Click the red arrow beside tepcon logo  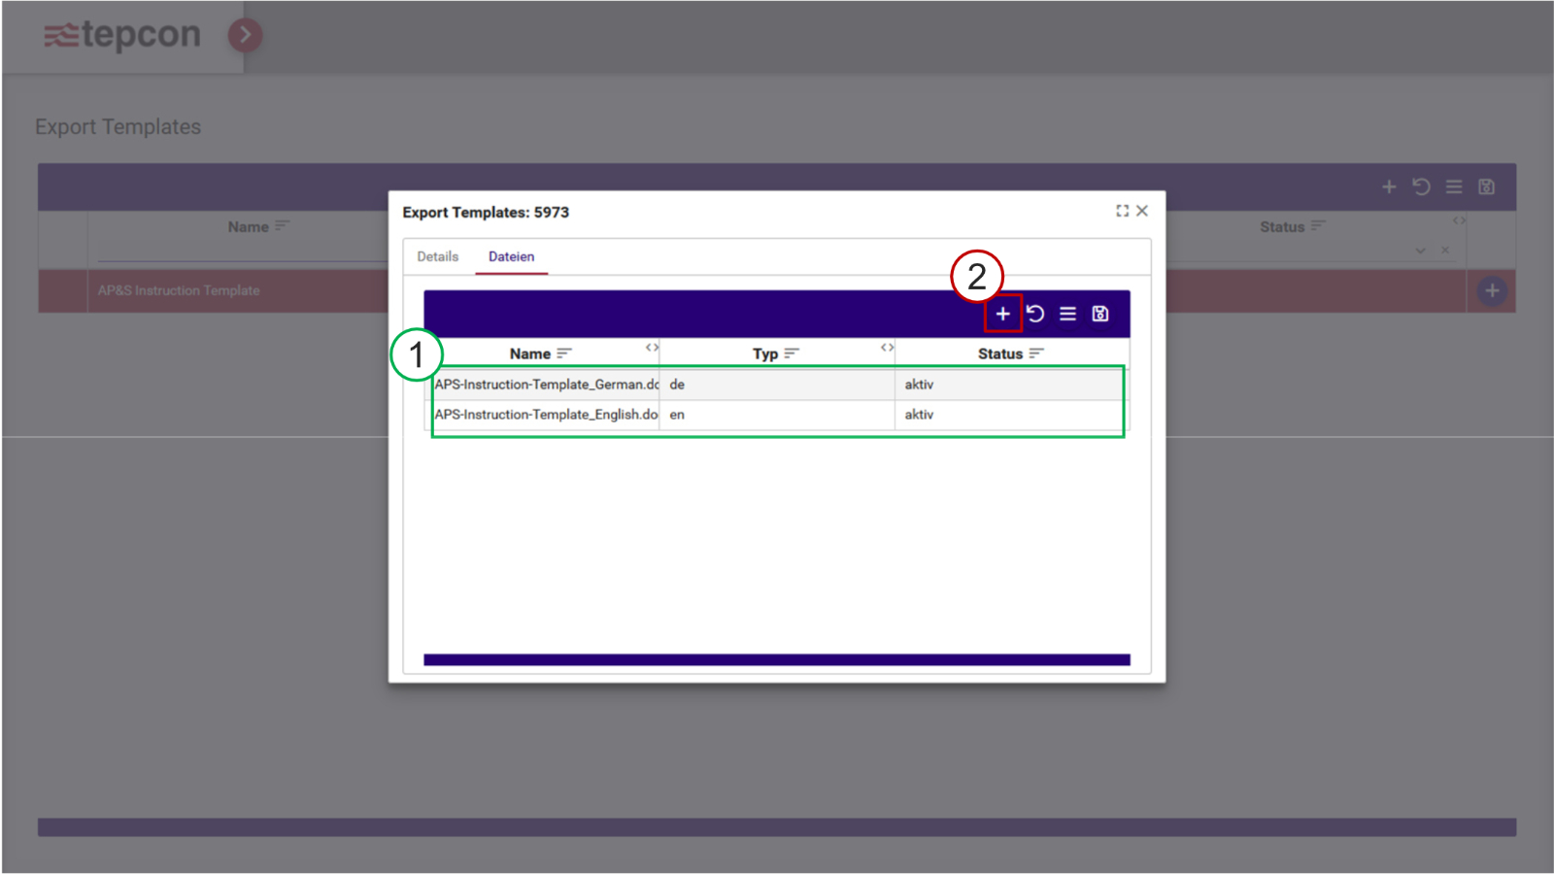[x=245, y=36]
